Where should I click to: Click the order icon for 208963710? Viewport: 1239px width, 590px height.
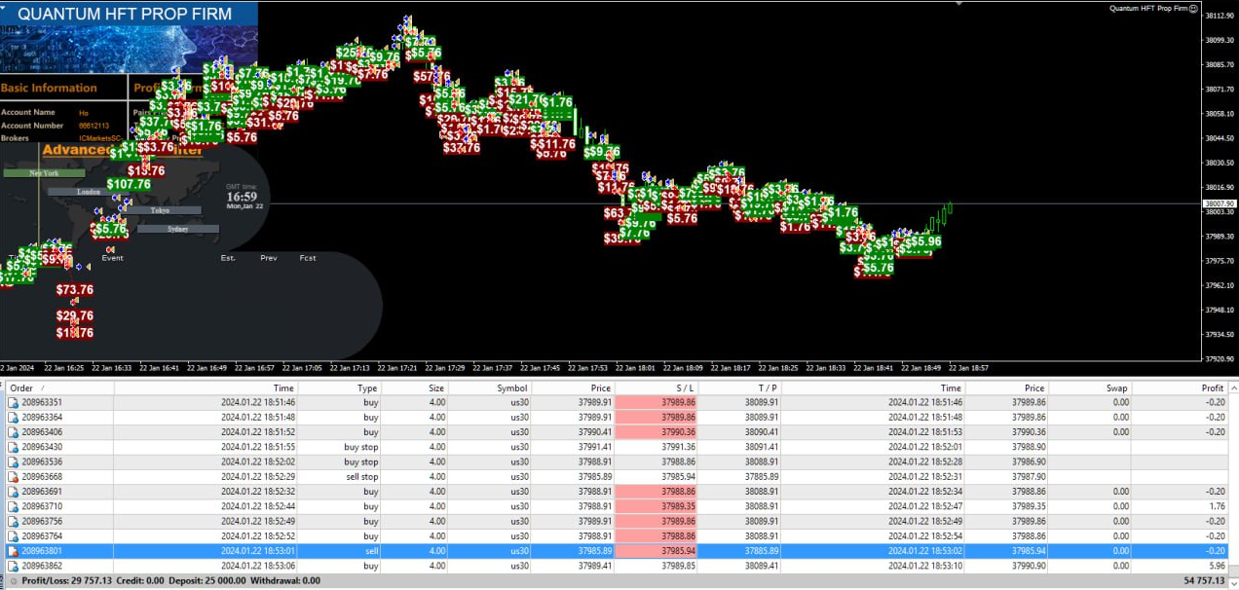13,506
